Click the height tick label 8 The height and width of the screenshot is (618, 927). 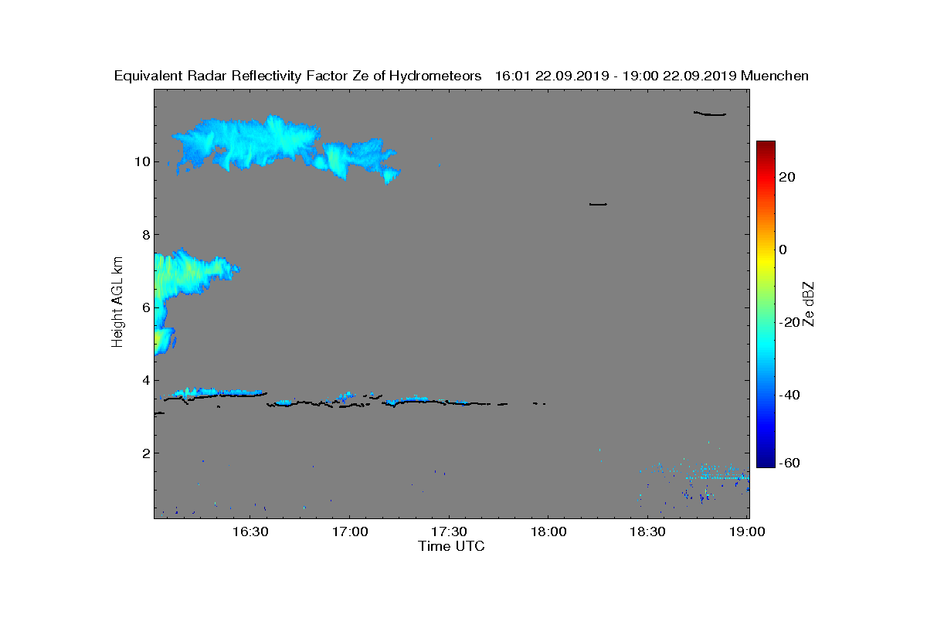(144, 235)
